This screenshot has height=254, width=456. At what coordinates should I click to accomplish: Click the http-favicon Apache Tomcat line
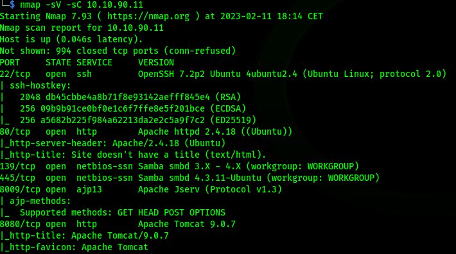pyautogui.click(x=74, y=248)
